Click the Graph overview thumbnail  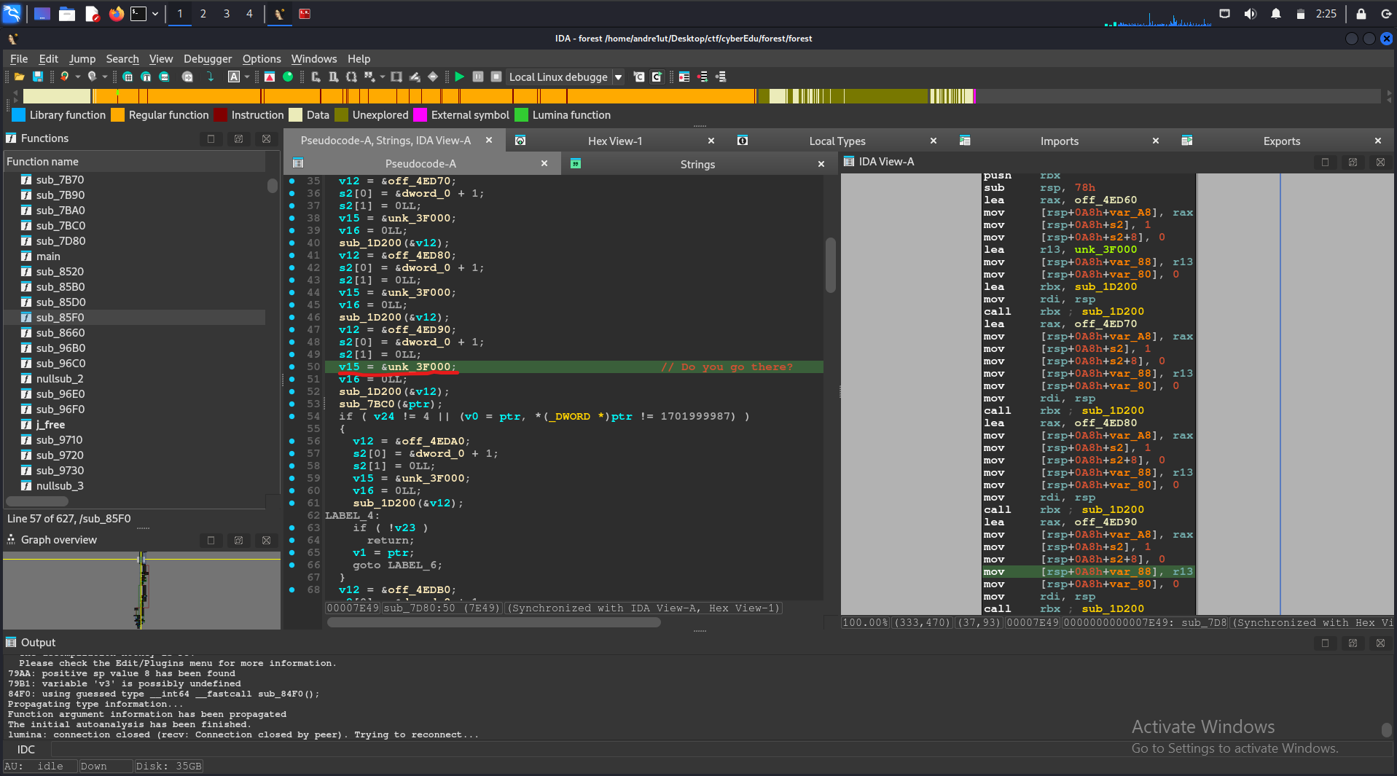(142, 591)
